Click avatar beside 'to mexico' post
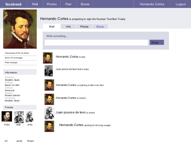The image size is (191, 143). pos(49,99)
